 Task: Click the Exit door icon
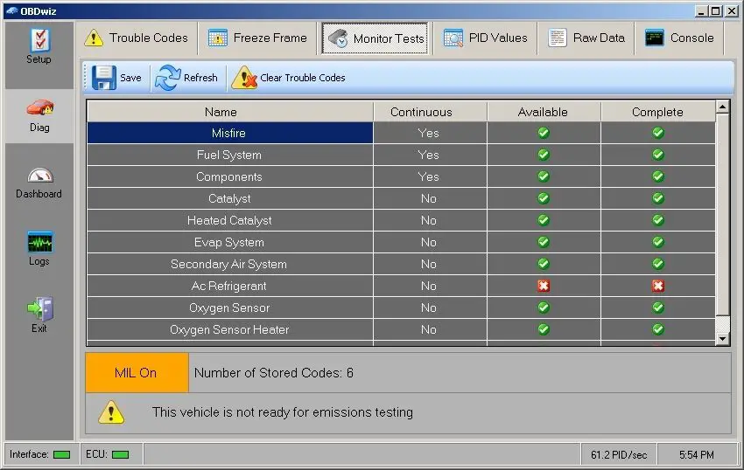39,314
